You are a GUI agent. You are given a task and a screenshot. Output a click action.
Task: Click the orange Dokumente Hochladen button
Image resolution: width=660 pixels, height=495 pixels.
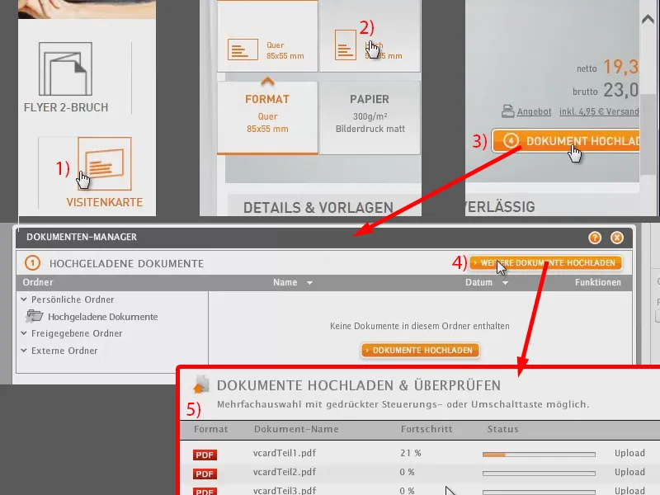420,350
